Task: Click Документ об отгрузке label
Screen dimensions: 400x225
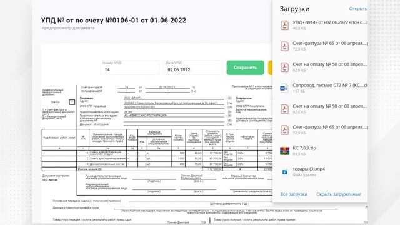Action: click(x=94, y=124)
